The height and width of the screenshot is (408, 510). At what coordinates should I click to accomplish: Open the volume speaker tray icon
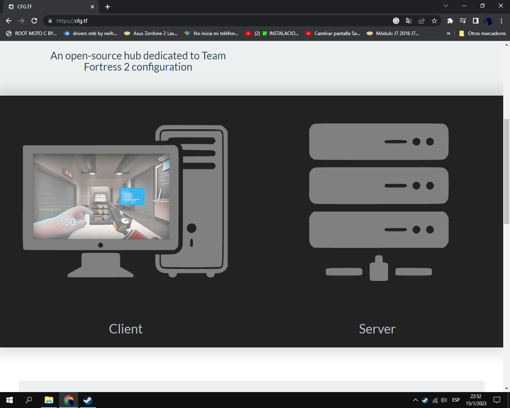tap(444, 400)
